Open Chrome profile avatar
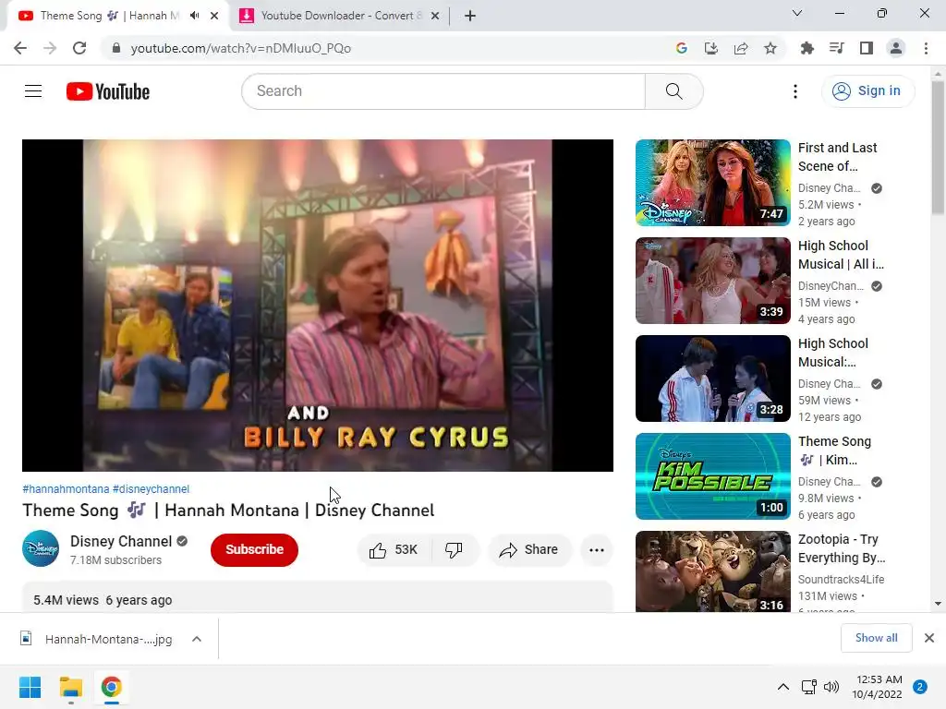The image size is (946, 709). [896, 48]
